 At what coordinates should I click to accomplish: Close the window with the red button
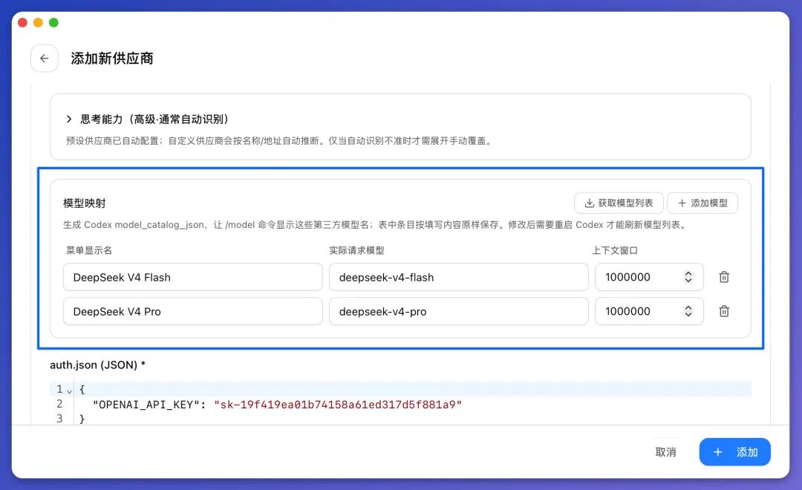click(22, 22)
